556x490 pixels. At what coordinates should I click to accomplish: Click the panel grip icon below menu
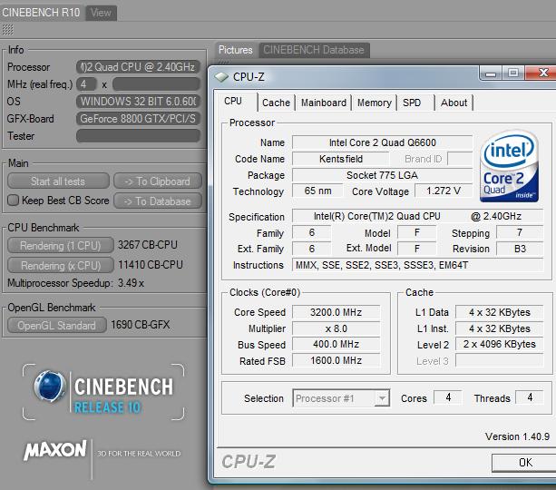pyautogui.click(x=8, y=30)
